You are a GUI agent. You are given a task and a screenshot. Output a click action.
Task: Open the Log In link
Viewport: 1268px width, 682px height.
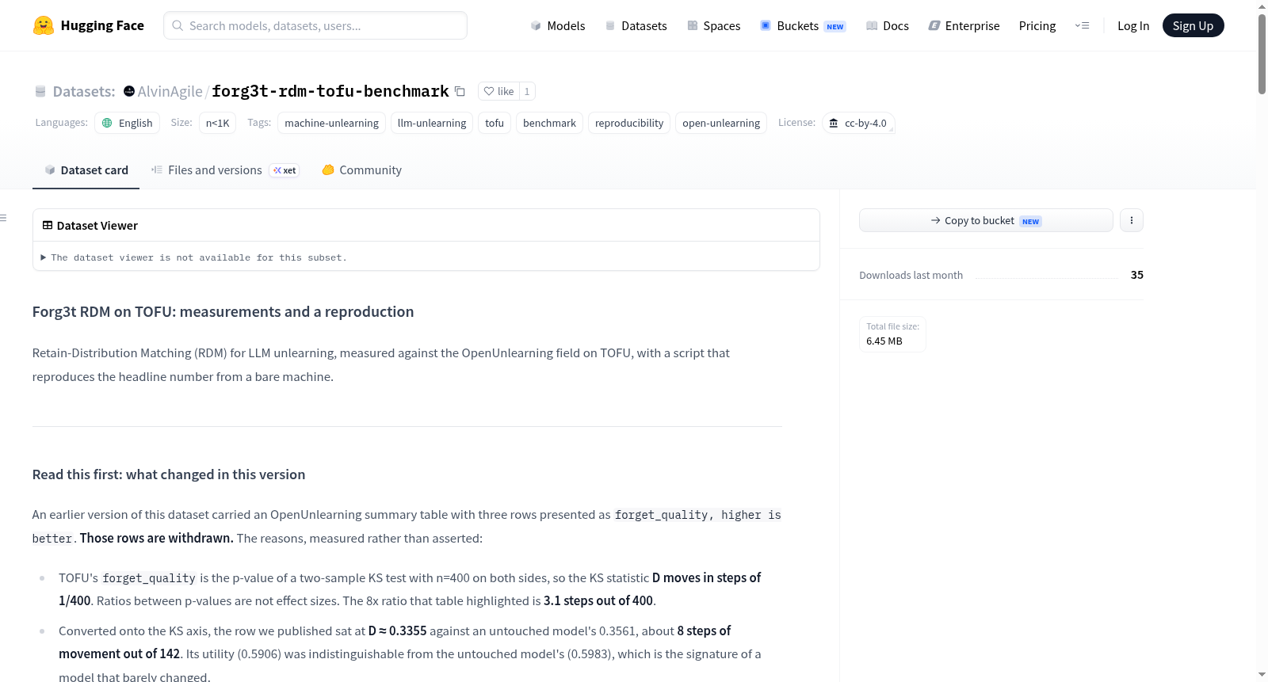tap(1132, 25)
